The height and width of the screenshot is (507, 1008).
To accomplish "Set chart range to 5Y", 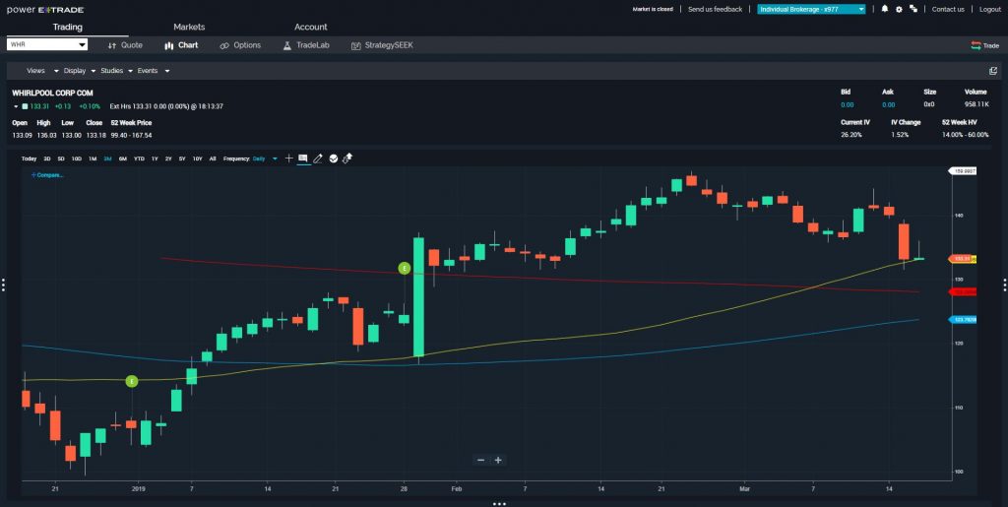I will click(x=182, y=158).
